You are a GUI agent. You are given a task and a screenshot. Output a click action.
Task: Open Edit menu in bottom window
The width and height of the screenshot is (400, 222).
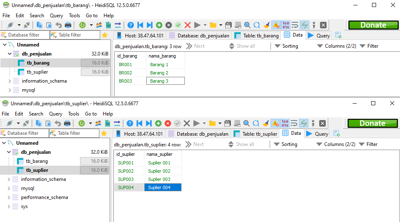pyautogui.click(x=19, y=113)
